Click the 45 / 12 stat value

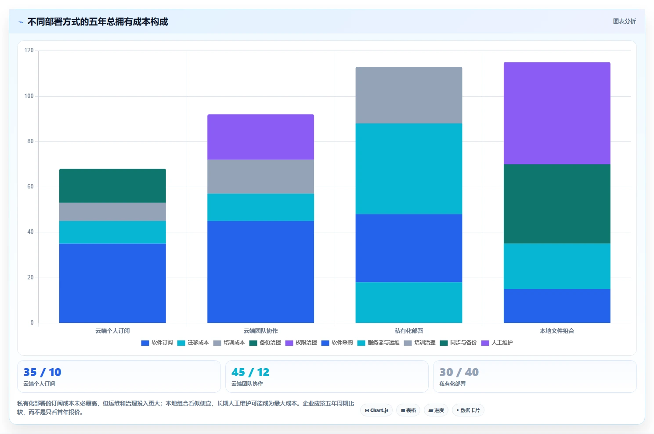pyautogui.click(x=250, y=373)
